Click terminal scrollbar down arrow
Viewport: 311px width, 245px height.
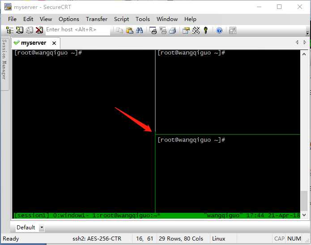[x=304, y=215]
